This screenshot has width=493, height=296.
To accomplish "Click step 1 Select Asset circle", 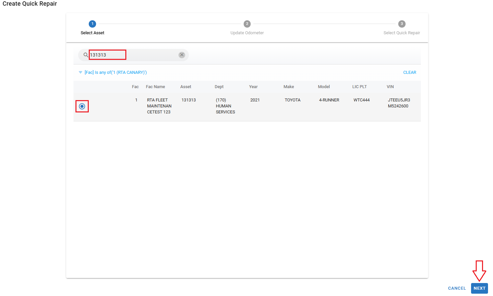I will coord(92,24).
